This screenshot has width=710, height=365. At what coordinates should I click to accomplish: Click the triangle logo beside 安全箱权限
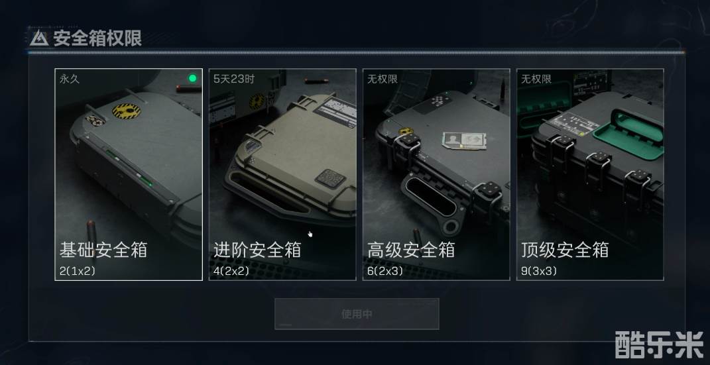pos(39,38)
